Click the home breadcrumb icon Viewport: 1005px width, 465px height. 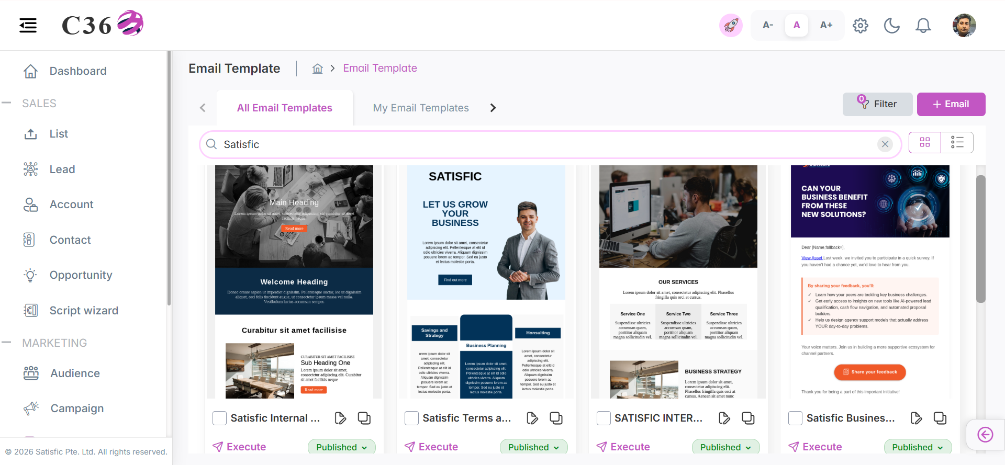[x=318, y=69]
